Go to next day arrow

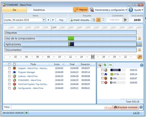[x=53, y=20]
